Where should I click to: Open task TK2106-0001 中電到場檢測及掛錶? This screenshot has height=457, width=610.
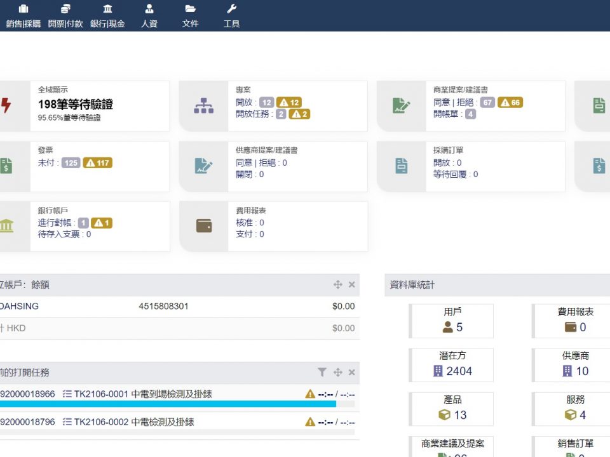pos(143,394)
